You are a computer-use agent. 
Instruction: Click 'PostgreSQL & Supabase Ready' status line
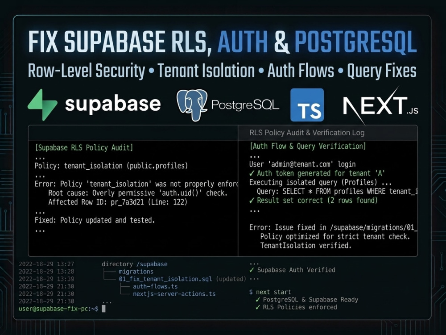click(310, 300)
